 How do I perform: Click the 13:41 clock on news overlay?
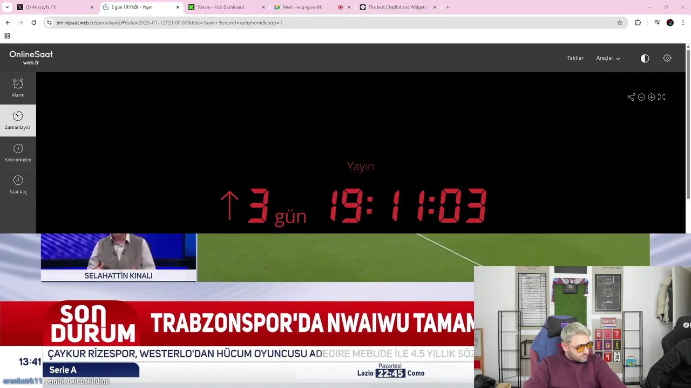30,362
